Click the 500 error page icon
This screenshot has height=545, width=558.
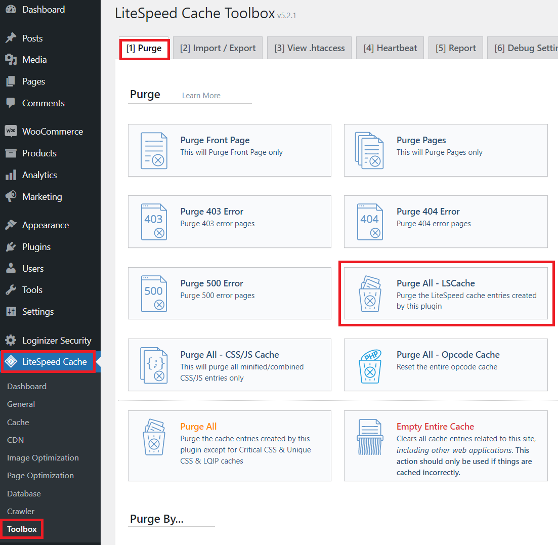click(154, 294)
